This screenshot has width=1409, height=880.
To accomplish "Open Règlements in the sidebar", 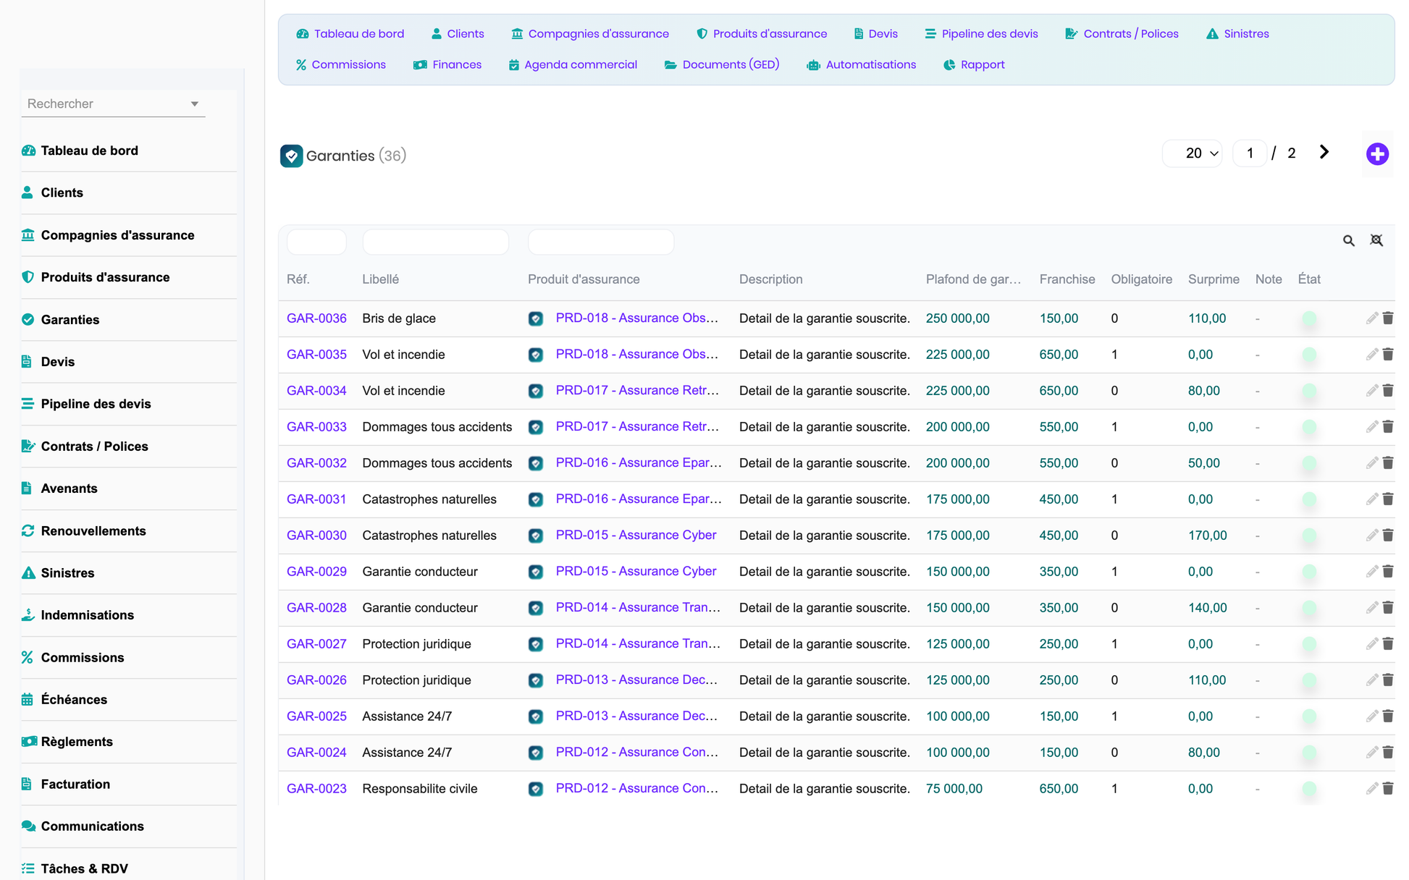I will [77, 742].
